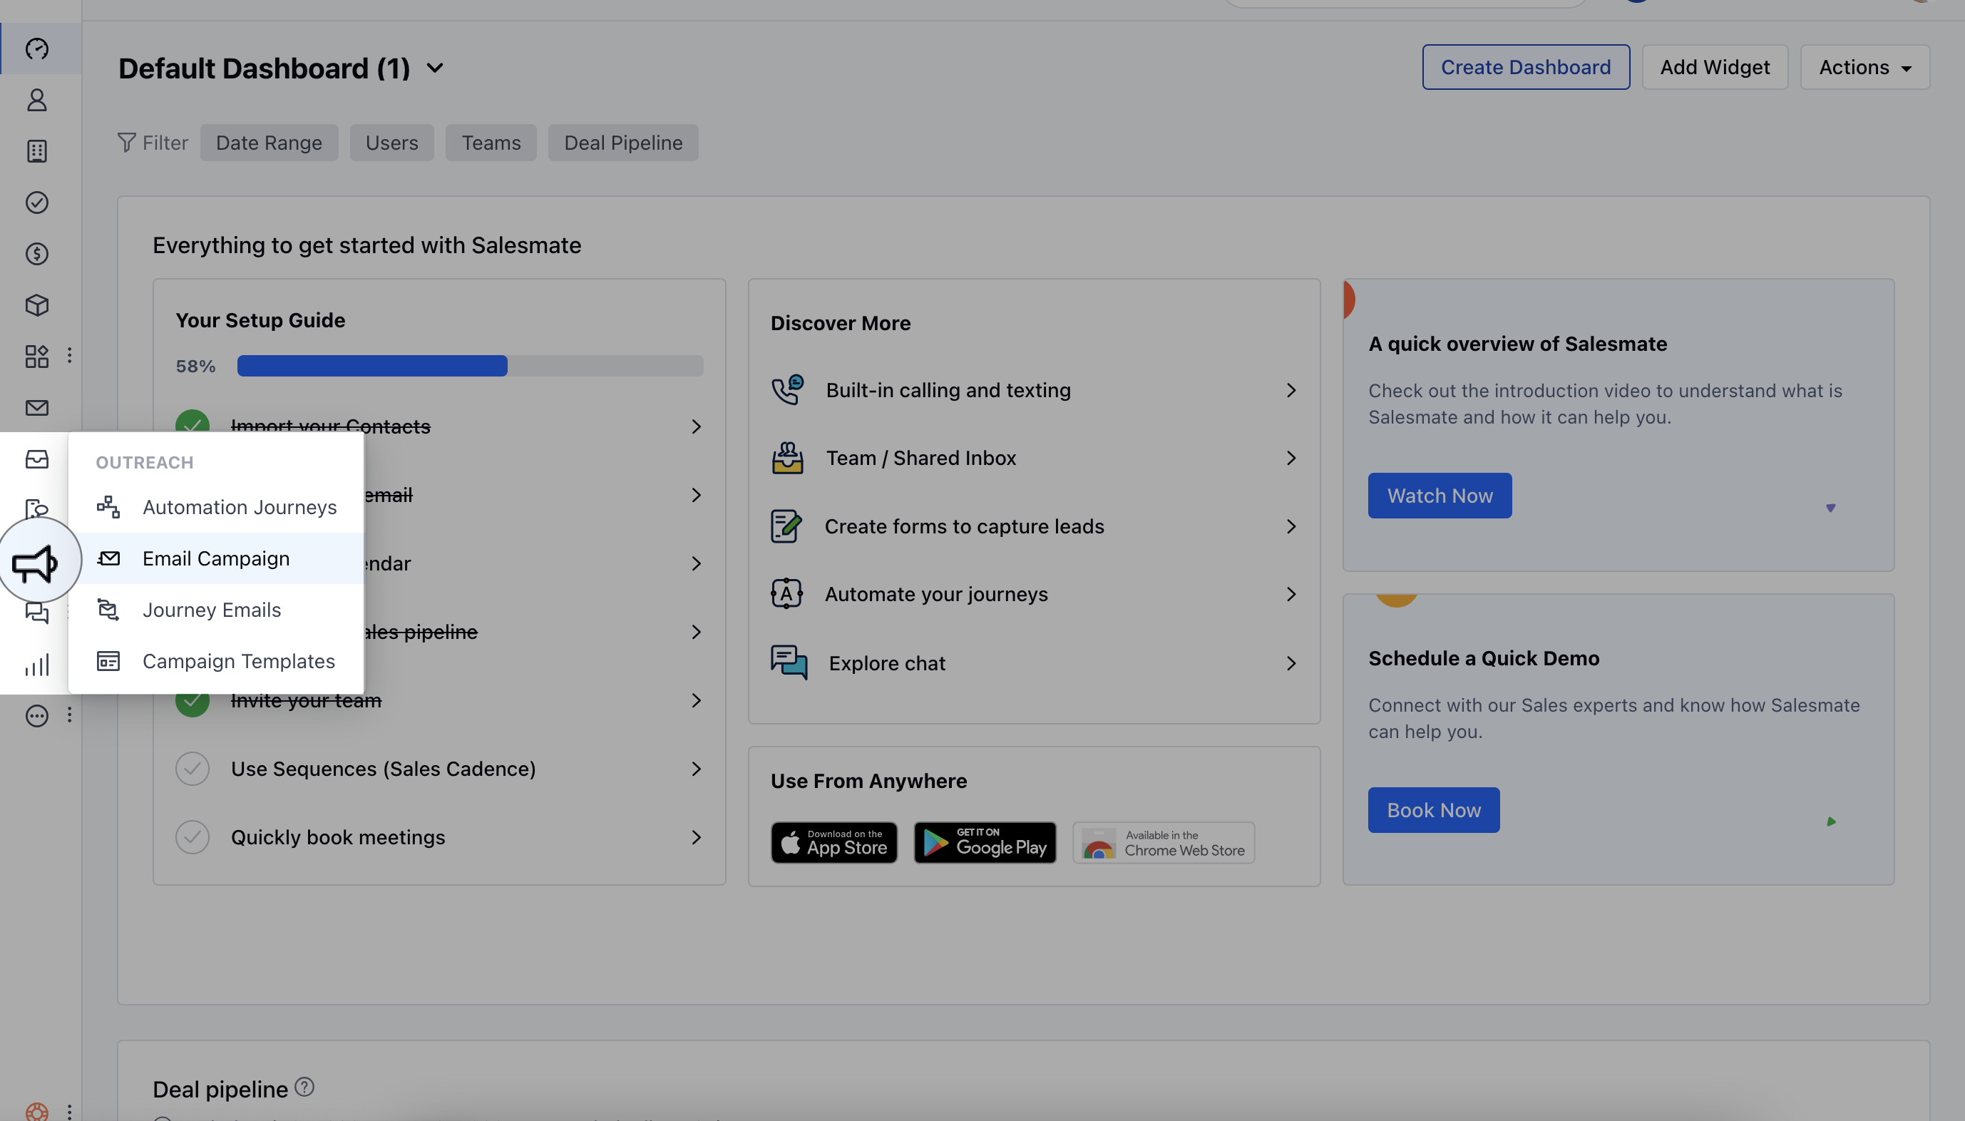Click the three-dot menu beside the More icon
Image resolution: width=1965 pixels, height=1121 pixels.
pyautogui.click(x=69, y=715)
